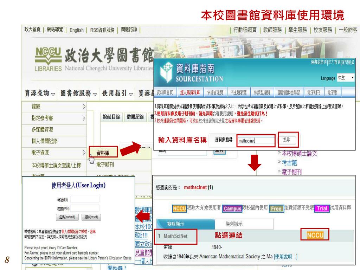This screenshot has width=360, height=270.
Task: Click the 'mathscinet (1)' query result text
Action: pyautogui.click(x=198, y=187)
